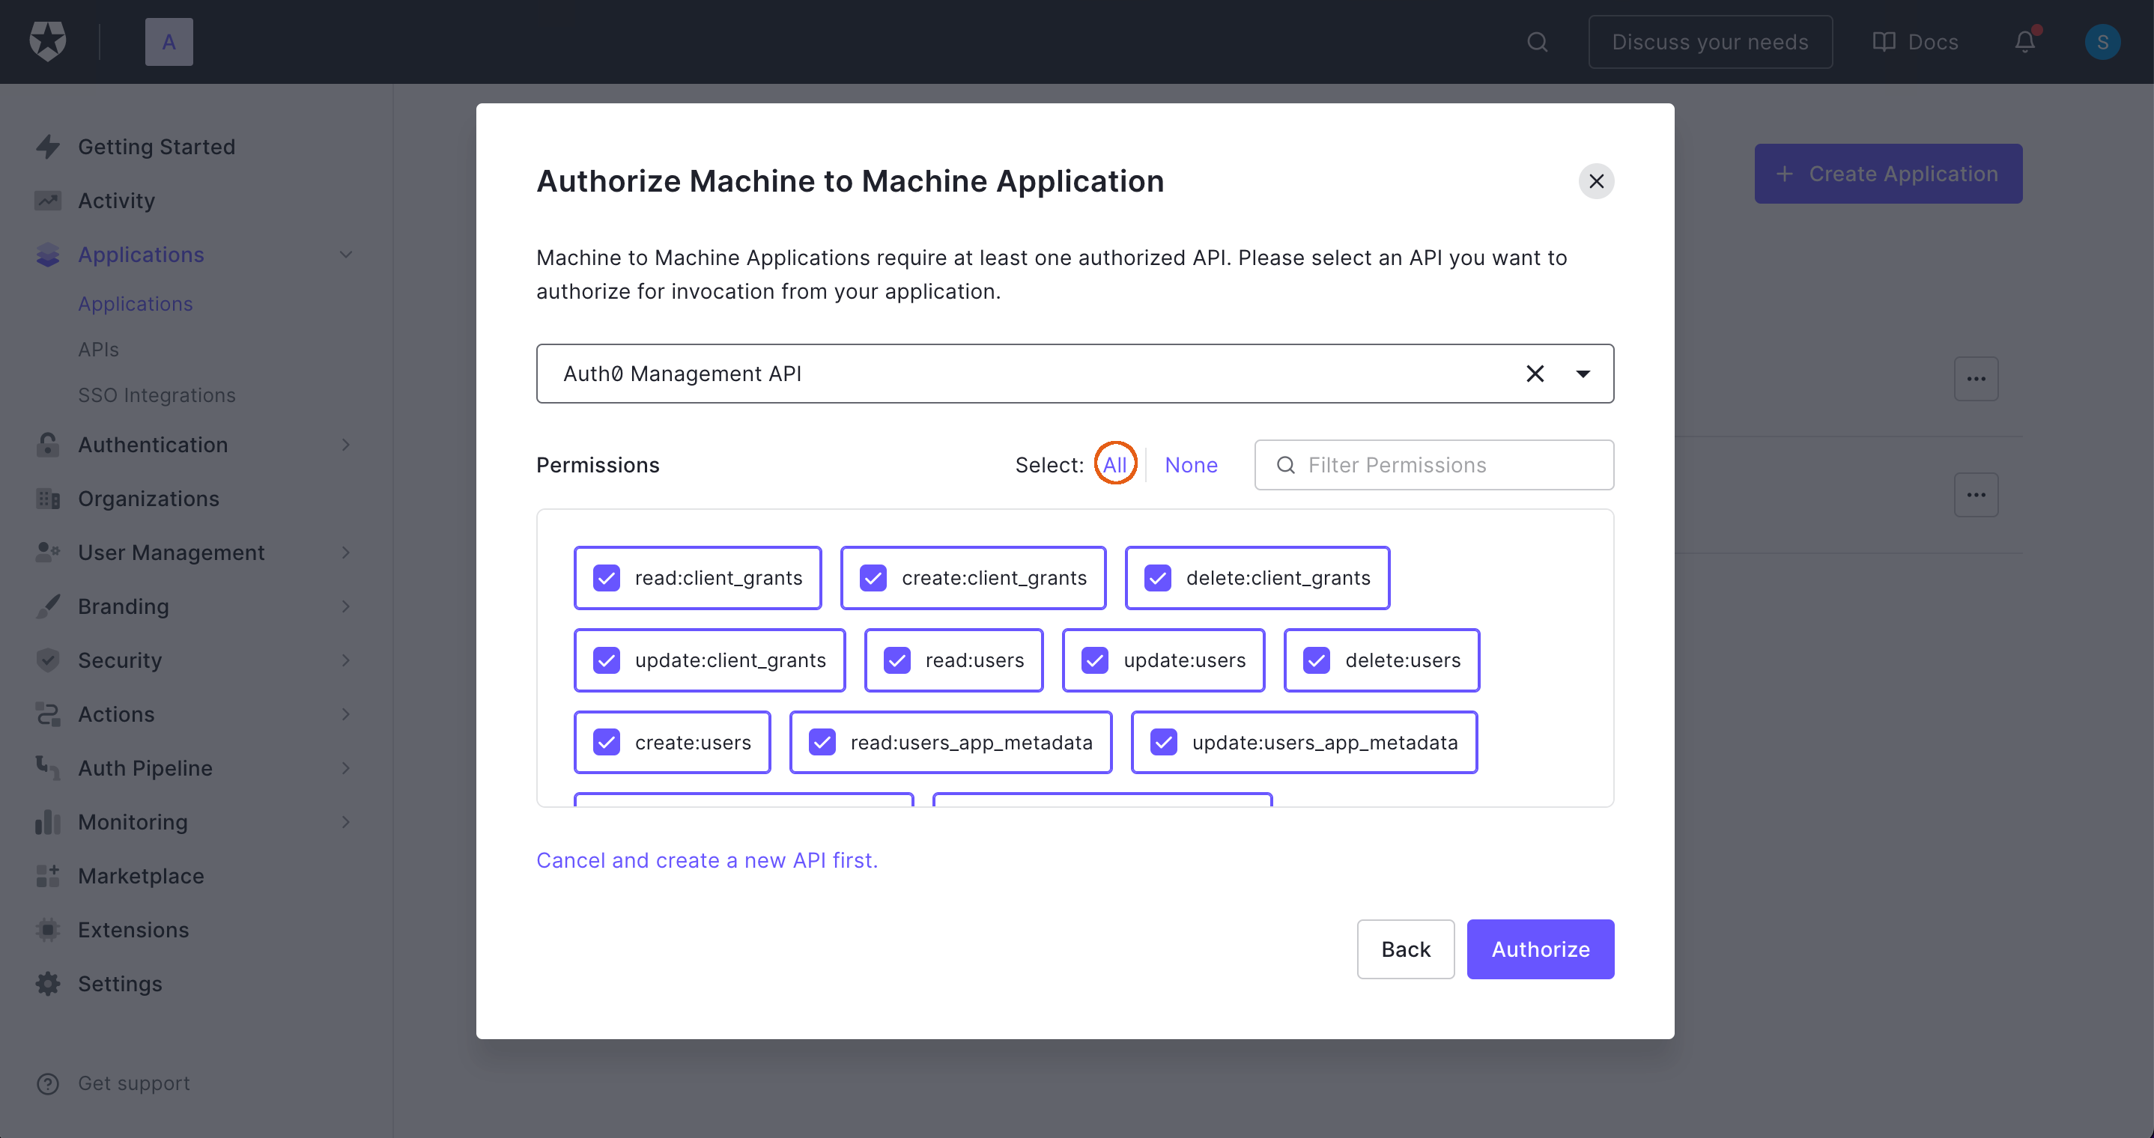Focus the Filter Permissions input field
This screenshot has width=2154, height=1138.
pyautogui.click(x=1434, y=465)
